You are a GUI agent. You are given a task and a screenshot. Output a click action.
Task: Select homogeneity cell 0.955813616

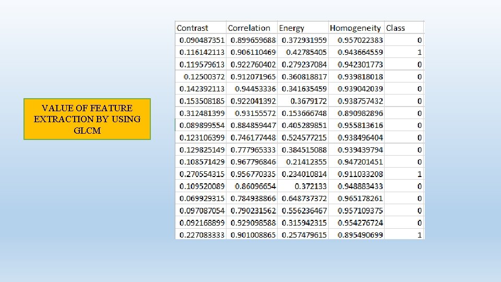pos(356,125)
